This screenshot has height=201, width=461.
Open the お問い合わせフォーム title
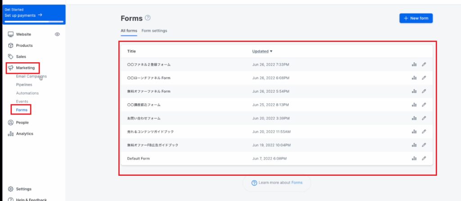(144, 119)
